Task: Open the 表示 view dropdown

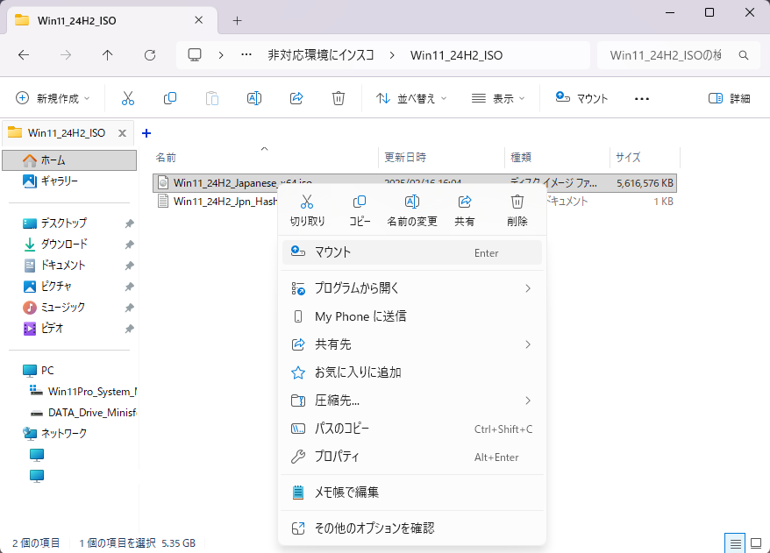Action: [x=498, y=98]
